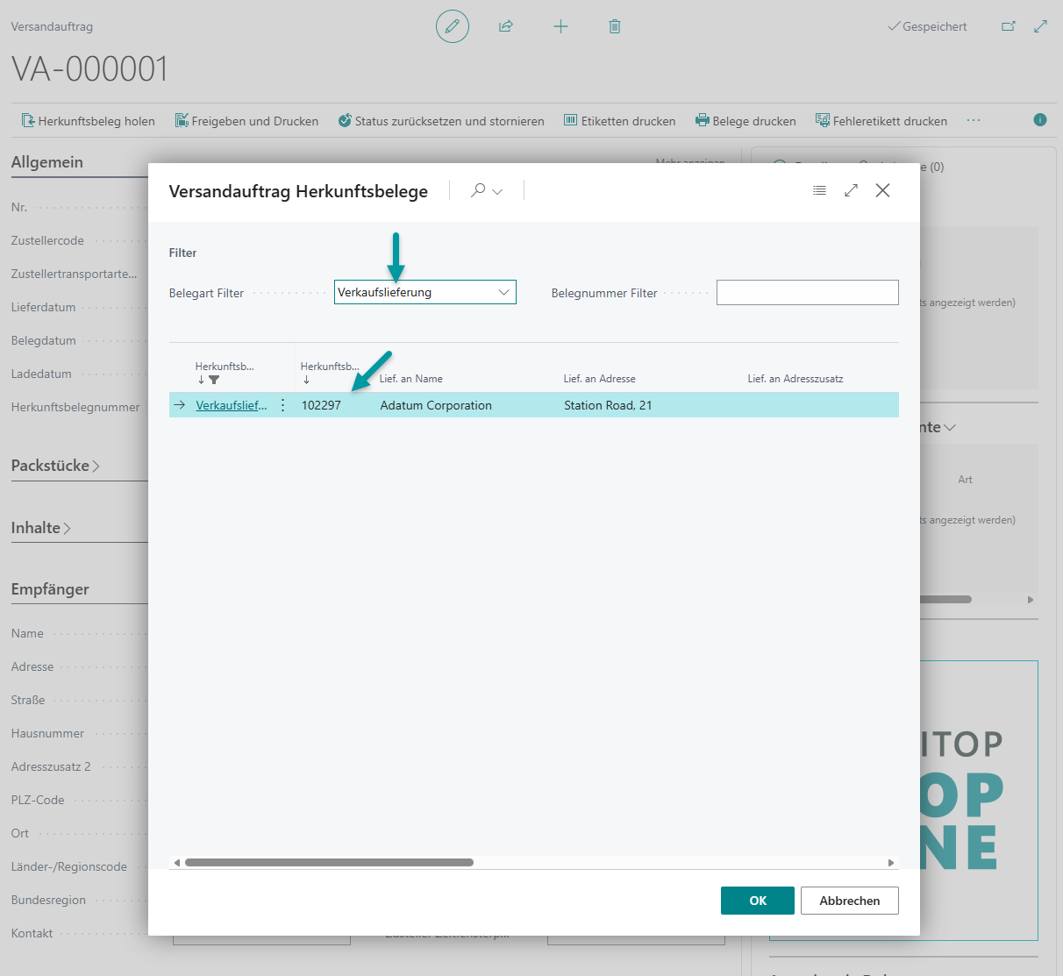Select the Adatum Corporation cell

click(436, 405)
